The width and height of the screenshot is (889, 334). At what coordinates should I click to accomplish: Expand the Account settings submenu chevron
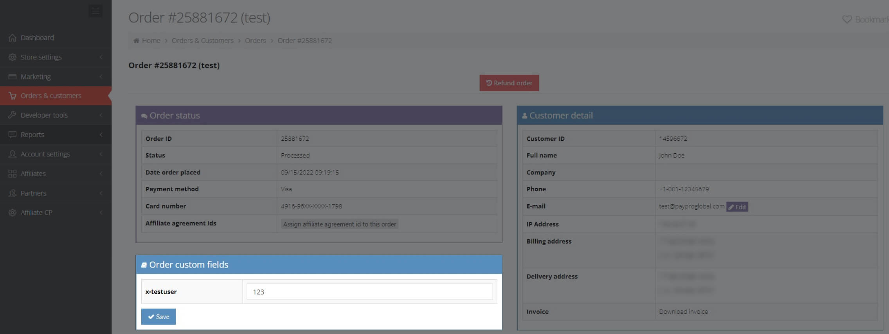(x=101, y=154)
